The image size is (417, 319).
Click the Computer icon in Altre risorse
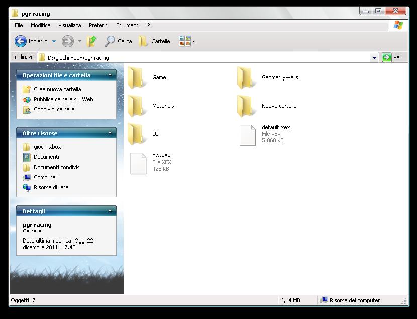click(x=27, y=177)
